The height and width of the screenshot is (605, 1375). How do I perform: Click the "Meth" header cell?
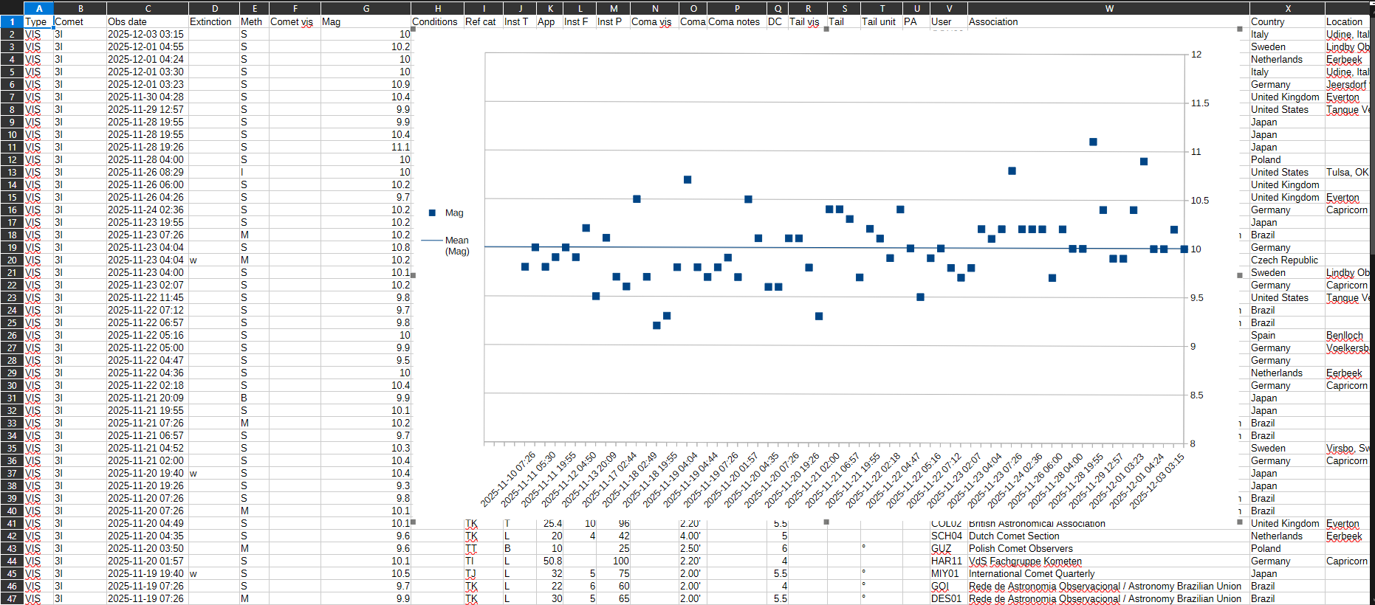pos(254,21)
